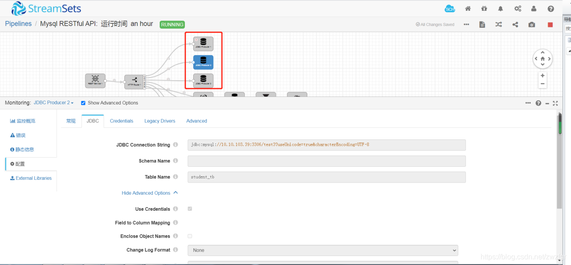Switch to the 常规 tab
Viewport: 571px width, 265px height.
click(71, 121)
